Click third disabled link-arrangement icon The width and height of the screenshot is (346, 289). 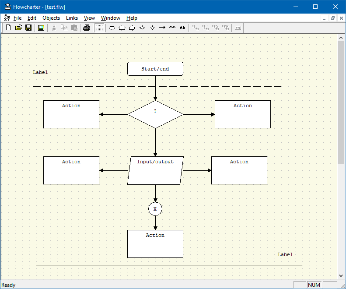coord(215,28)
